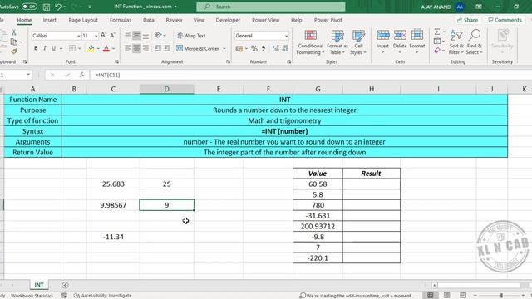
Task: Expand borders dropdown arrow
Action: click(80, 49)
